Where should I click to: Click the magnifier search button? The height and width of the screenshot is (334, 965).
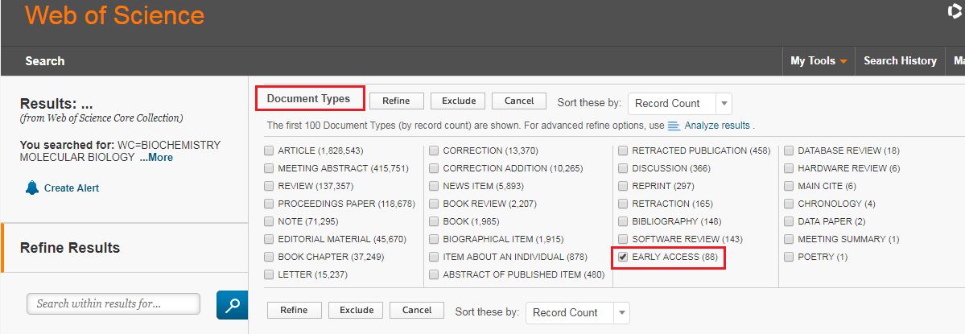point(233,305)
